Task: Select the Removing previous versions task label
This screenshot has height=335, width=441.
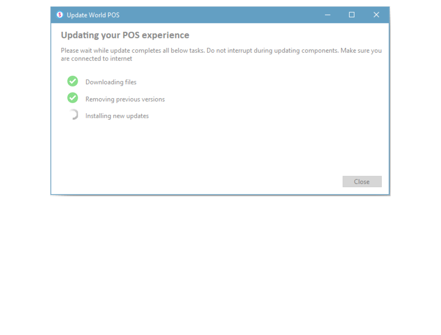Action: (125, 99)
